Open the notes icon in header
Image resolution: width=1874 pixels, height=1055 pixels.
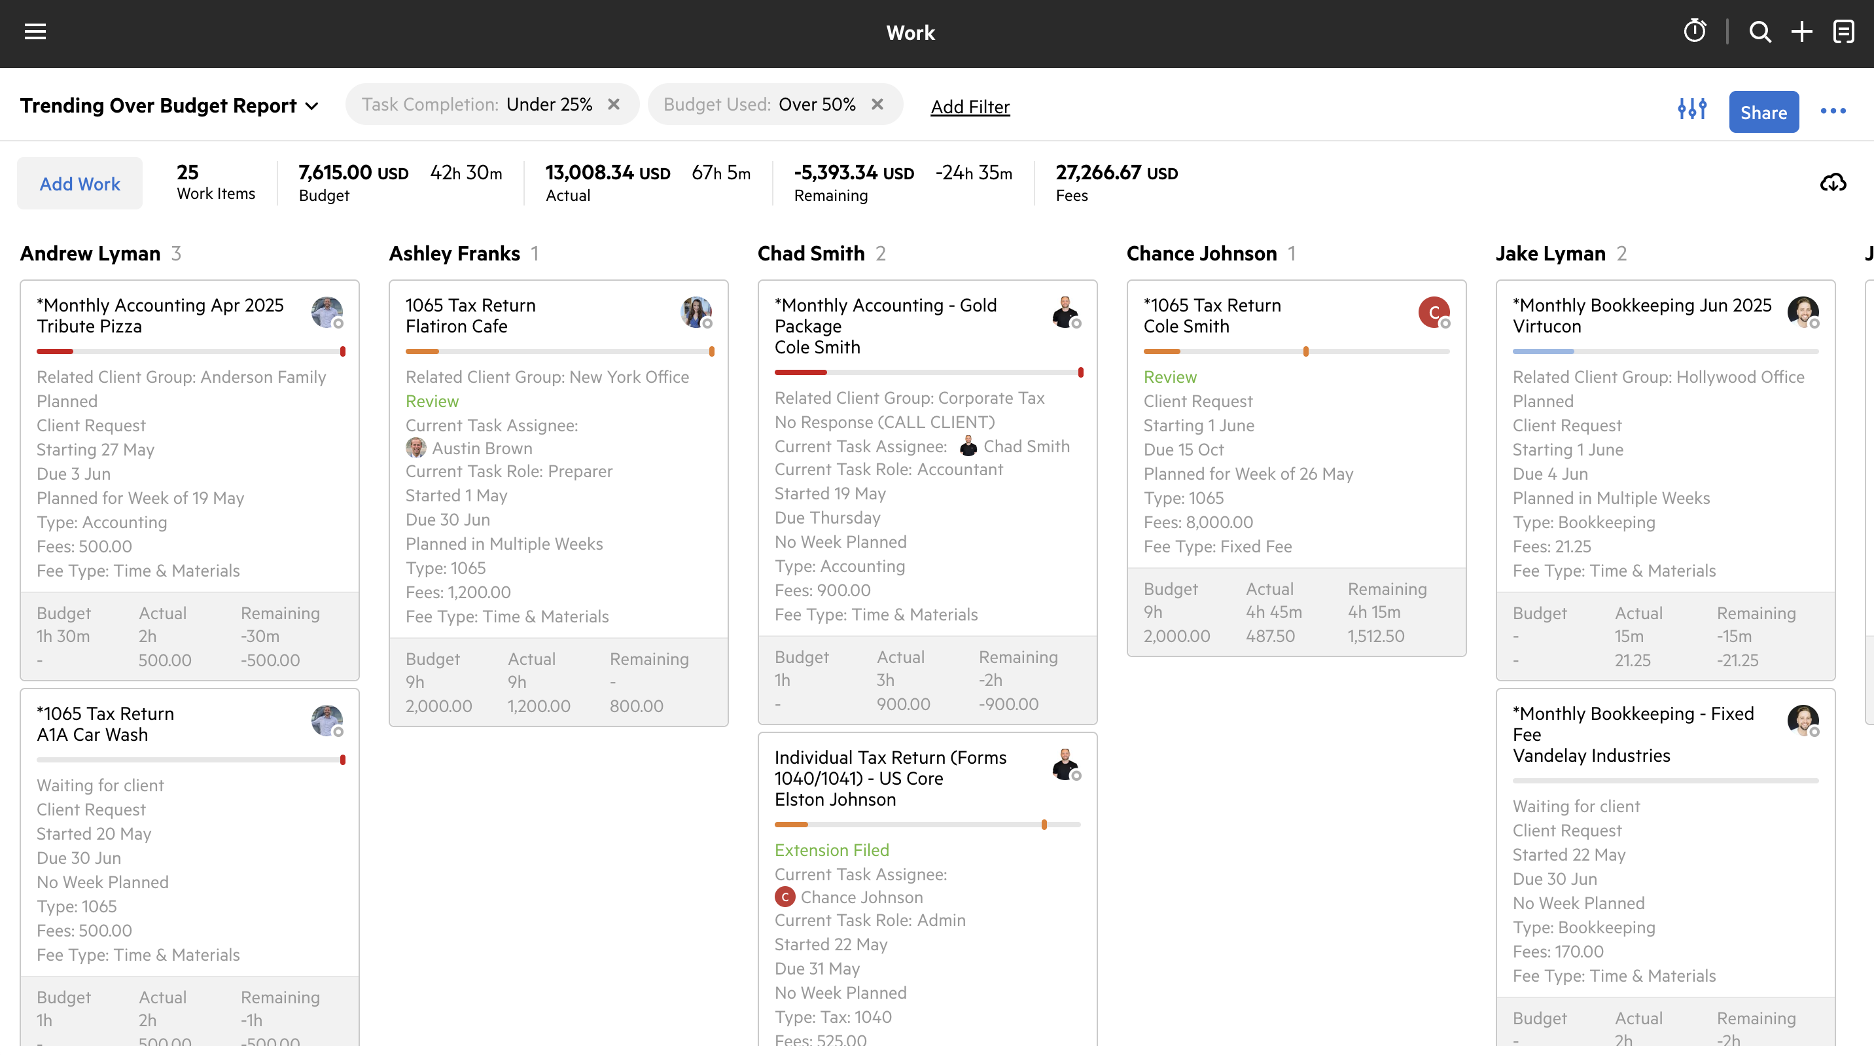(x=1843, y=32)
